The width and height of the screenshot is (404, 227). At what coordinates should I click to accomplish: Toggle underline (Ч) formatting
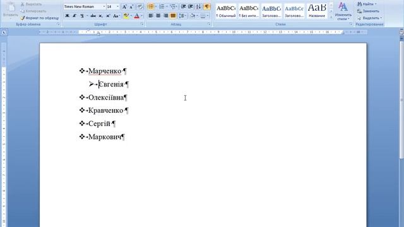tap(82, 16)
